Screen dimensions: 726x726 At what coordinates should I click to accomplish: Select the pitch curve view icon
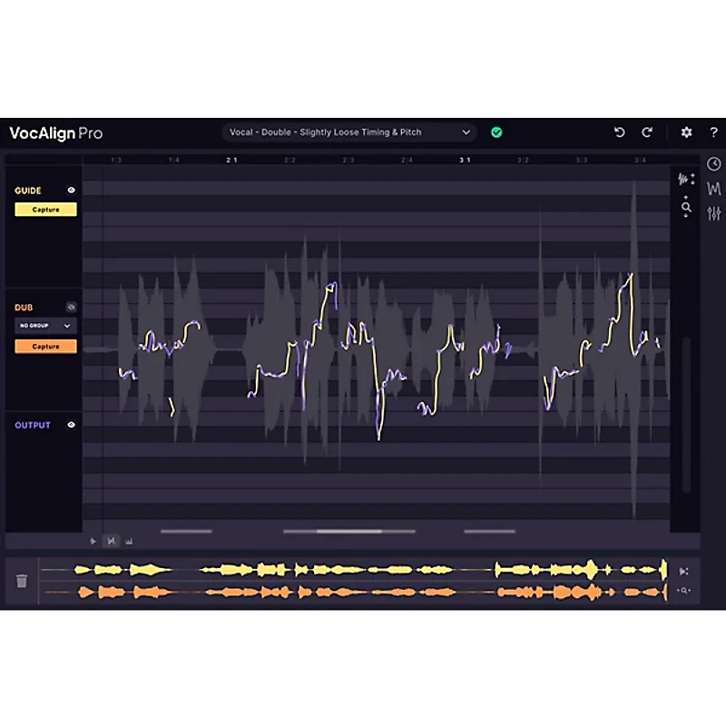coord(714,190)
